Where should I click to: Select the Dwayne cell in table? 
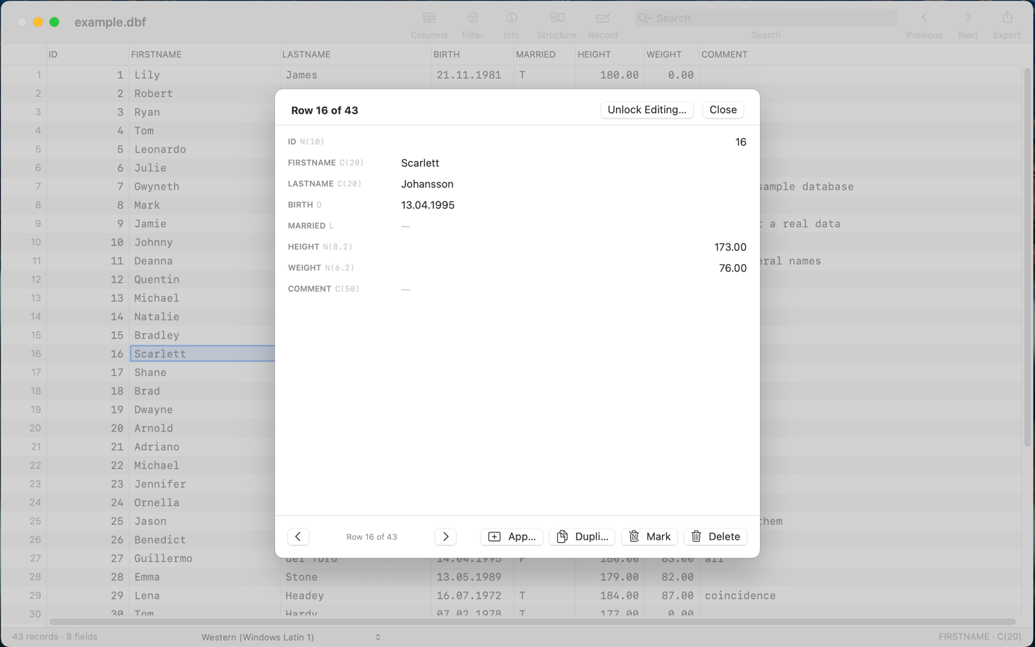click(204, 410)
